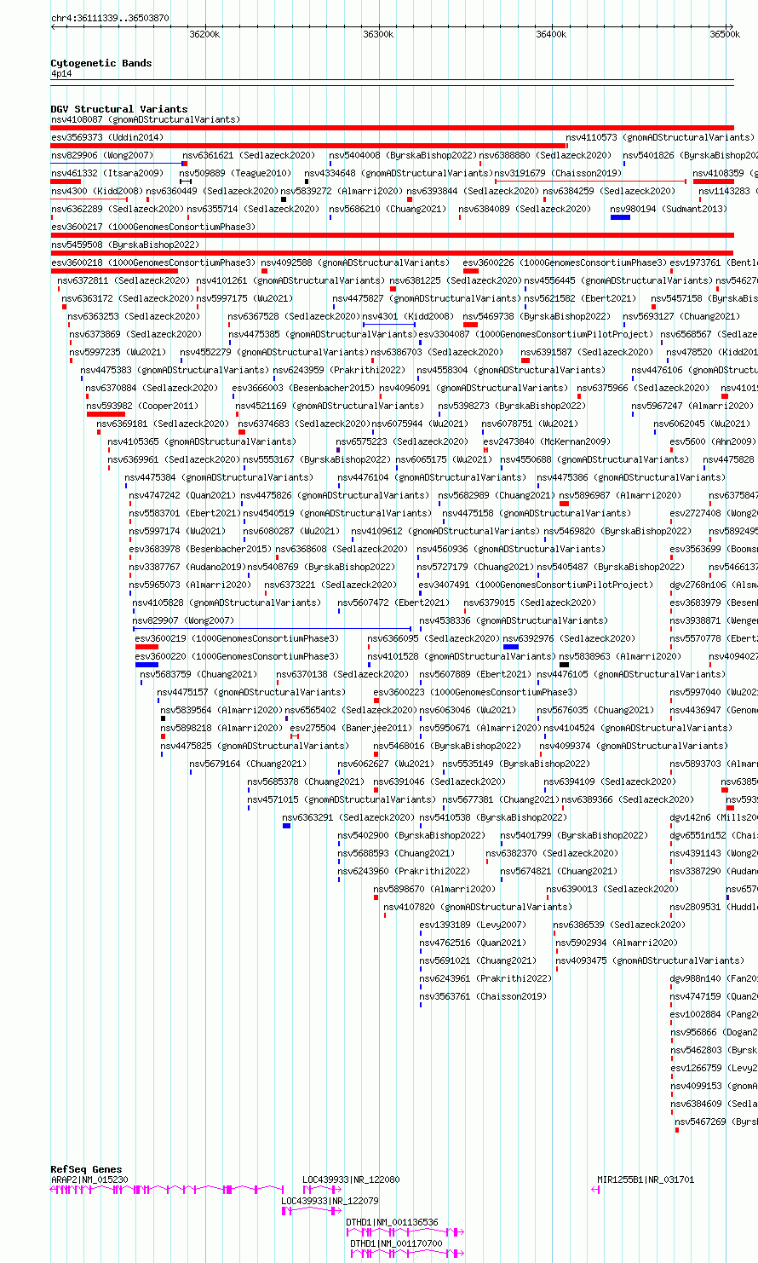
Task: Open microRNA MIR1255B1|NR_031701
Action: pyautogui.click(x=646, y=1179)
